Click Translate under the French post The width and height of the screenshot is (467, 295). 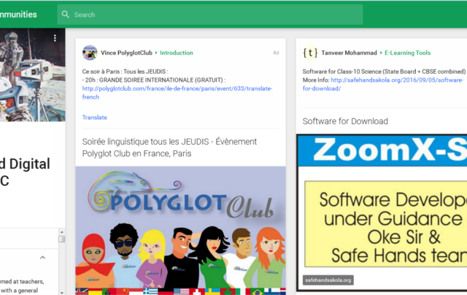pyautogui.click(x=94, y=118)
